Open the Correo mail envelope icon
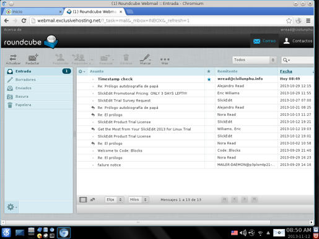The image size is (319, 239). (x=256, y=41)
